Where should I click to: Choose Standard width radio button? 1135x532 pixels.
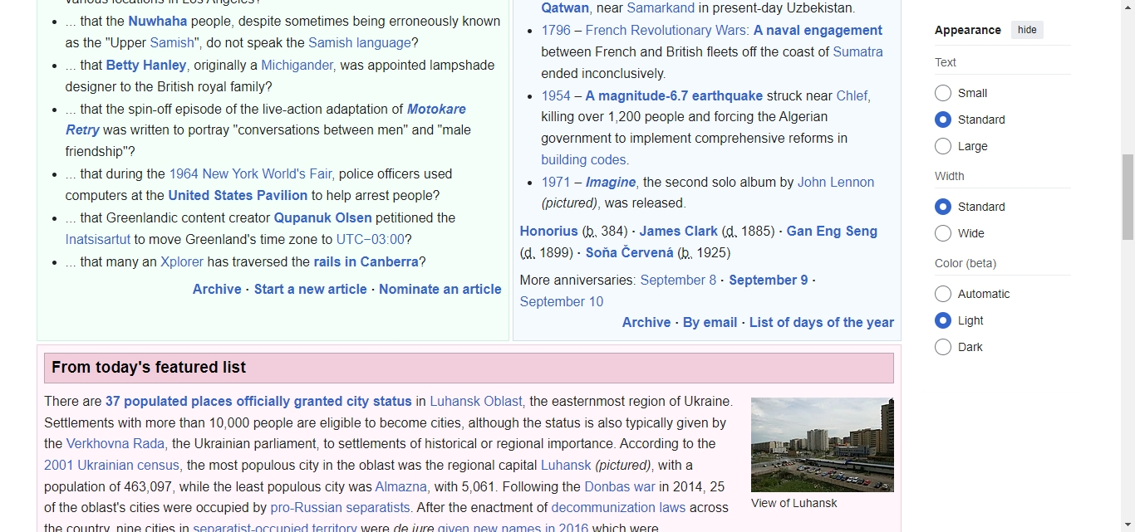point(943,207)
